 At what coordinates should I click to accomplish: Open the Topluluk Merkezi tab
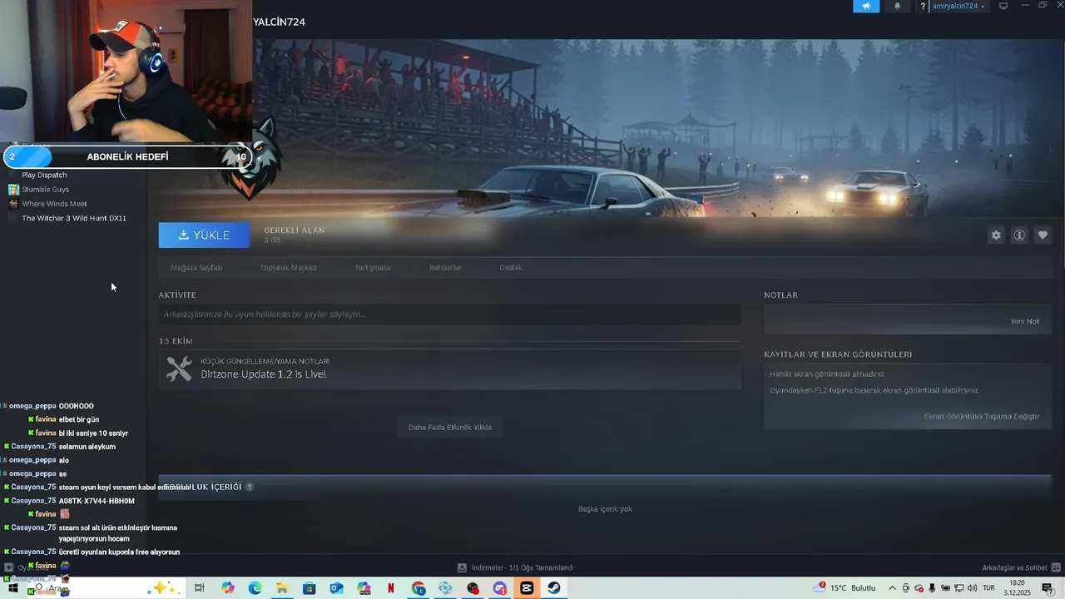(288, 268)
